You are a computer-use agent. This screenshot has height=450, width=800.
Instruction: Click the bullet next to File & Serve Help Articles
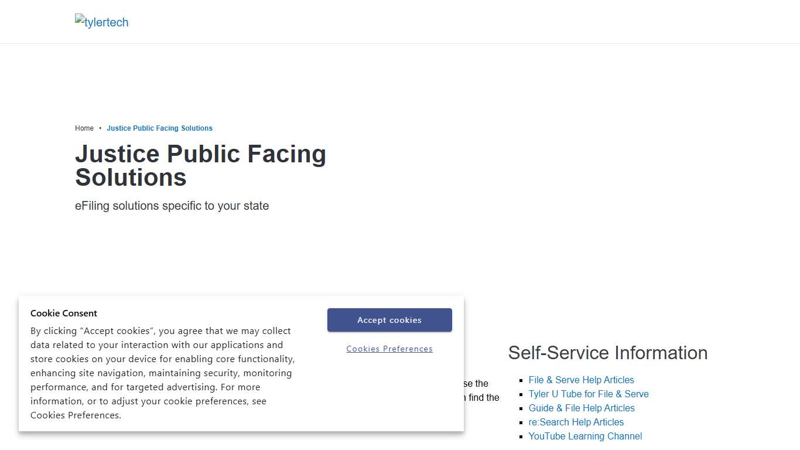pos(521,380)
